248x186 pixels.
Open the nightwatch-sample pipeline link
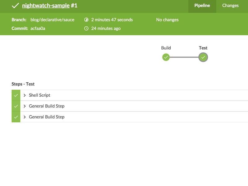[46, 6]
